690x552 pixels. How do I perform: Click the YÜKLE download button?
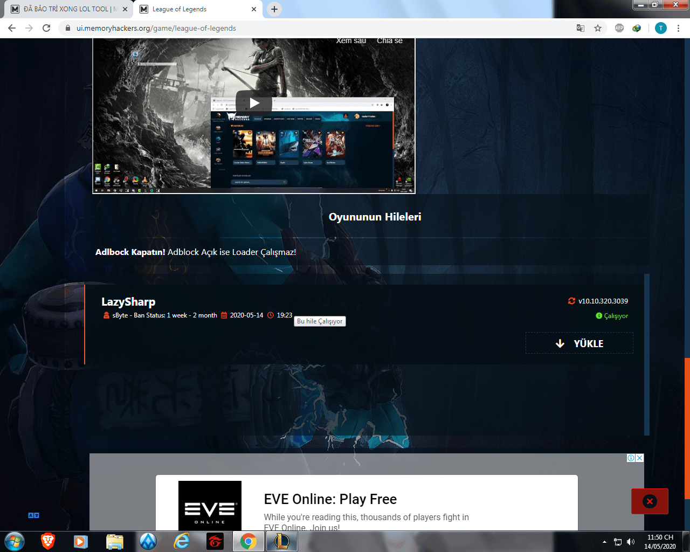click(x=579, y=343)
